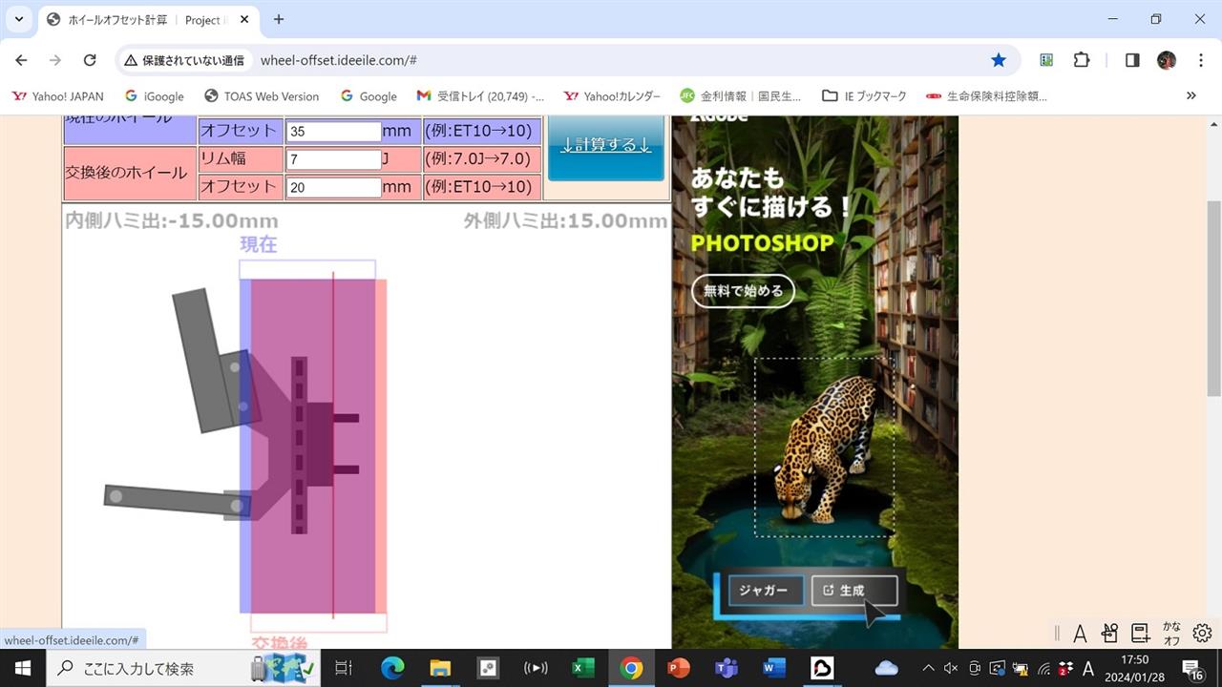Screen dimensions: 1222x687
Task: Click the address bar URL
Action: (339, 60)
